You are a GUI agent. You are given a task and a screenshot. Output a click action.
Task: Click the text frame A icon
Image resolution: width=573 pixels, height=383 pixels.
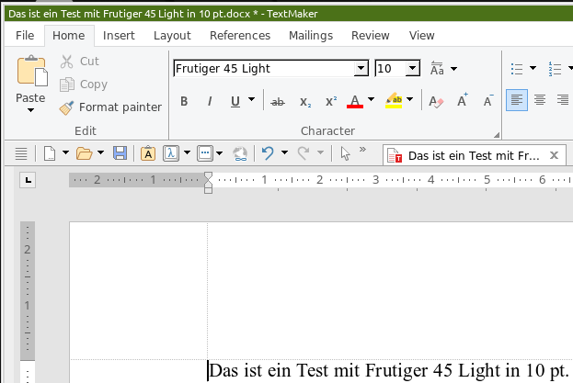(148, 153)
